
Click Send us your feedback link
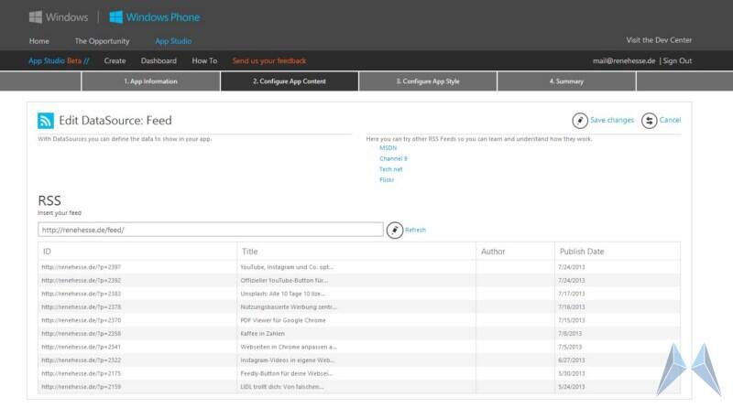pyautogui.click(x=269, y=60)
